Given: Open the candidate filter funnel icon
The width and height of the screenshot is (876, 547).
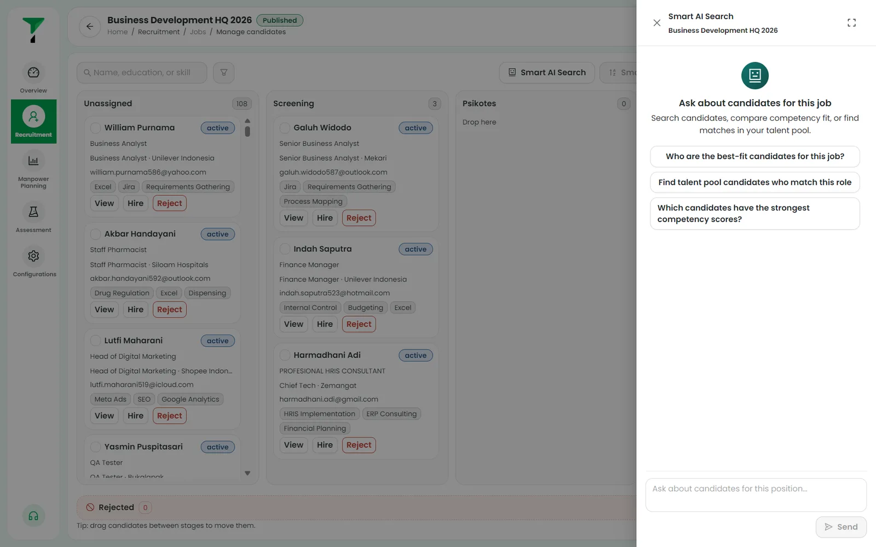Looking at the screenshot, I should (x=223, y=72).
